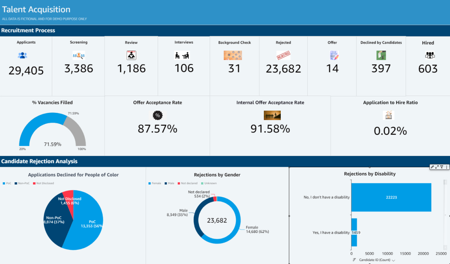This screenshot has width=450, height=264.
Task: Click the sort icon next to Candidate ID (Count)
Action: click(x=354, y=260)
